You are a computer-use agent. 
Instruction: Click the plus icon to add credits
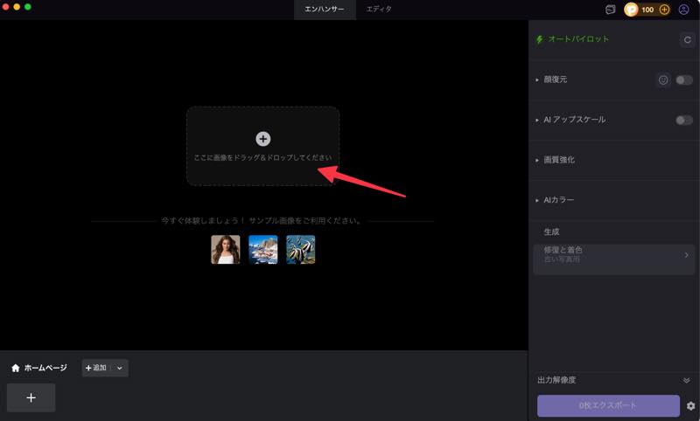(664, 10)
